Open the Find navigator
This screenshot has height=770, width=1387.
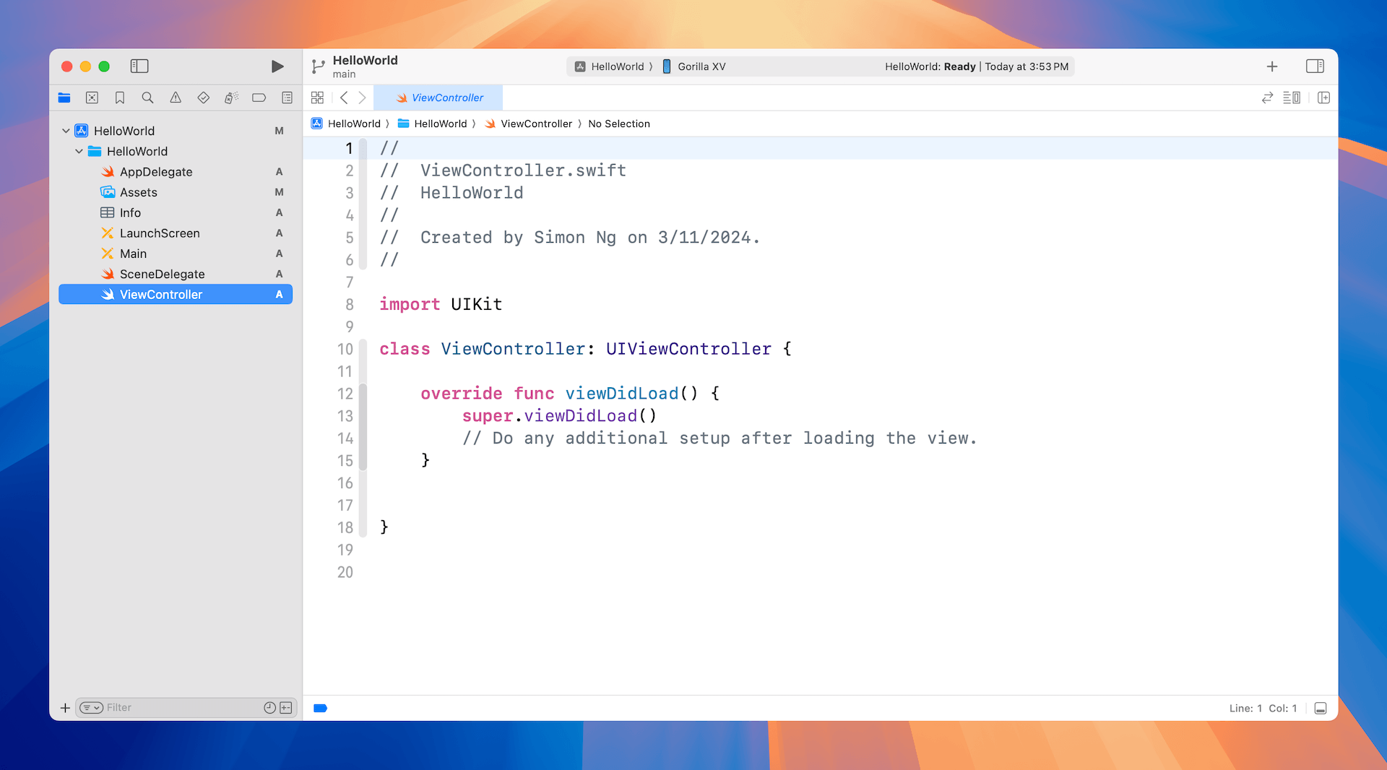click(x=147, y=98)
